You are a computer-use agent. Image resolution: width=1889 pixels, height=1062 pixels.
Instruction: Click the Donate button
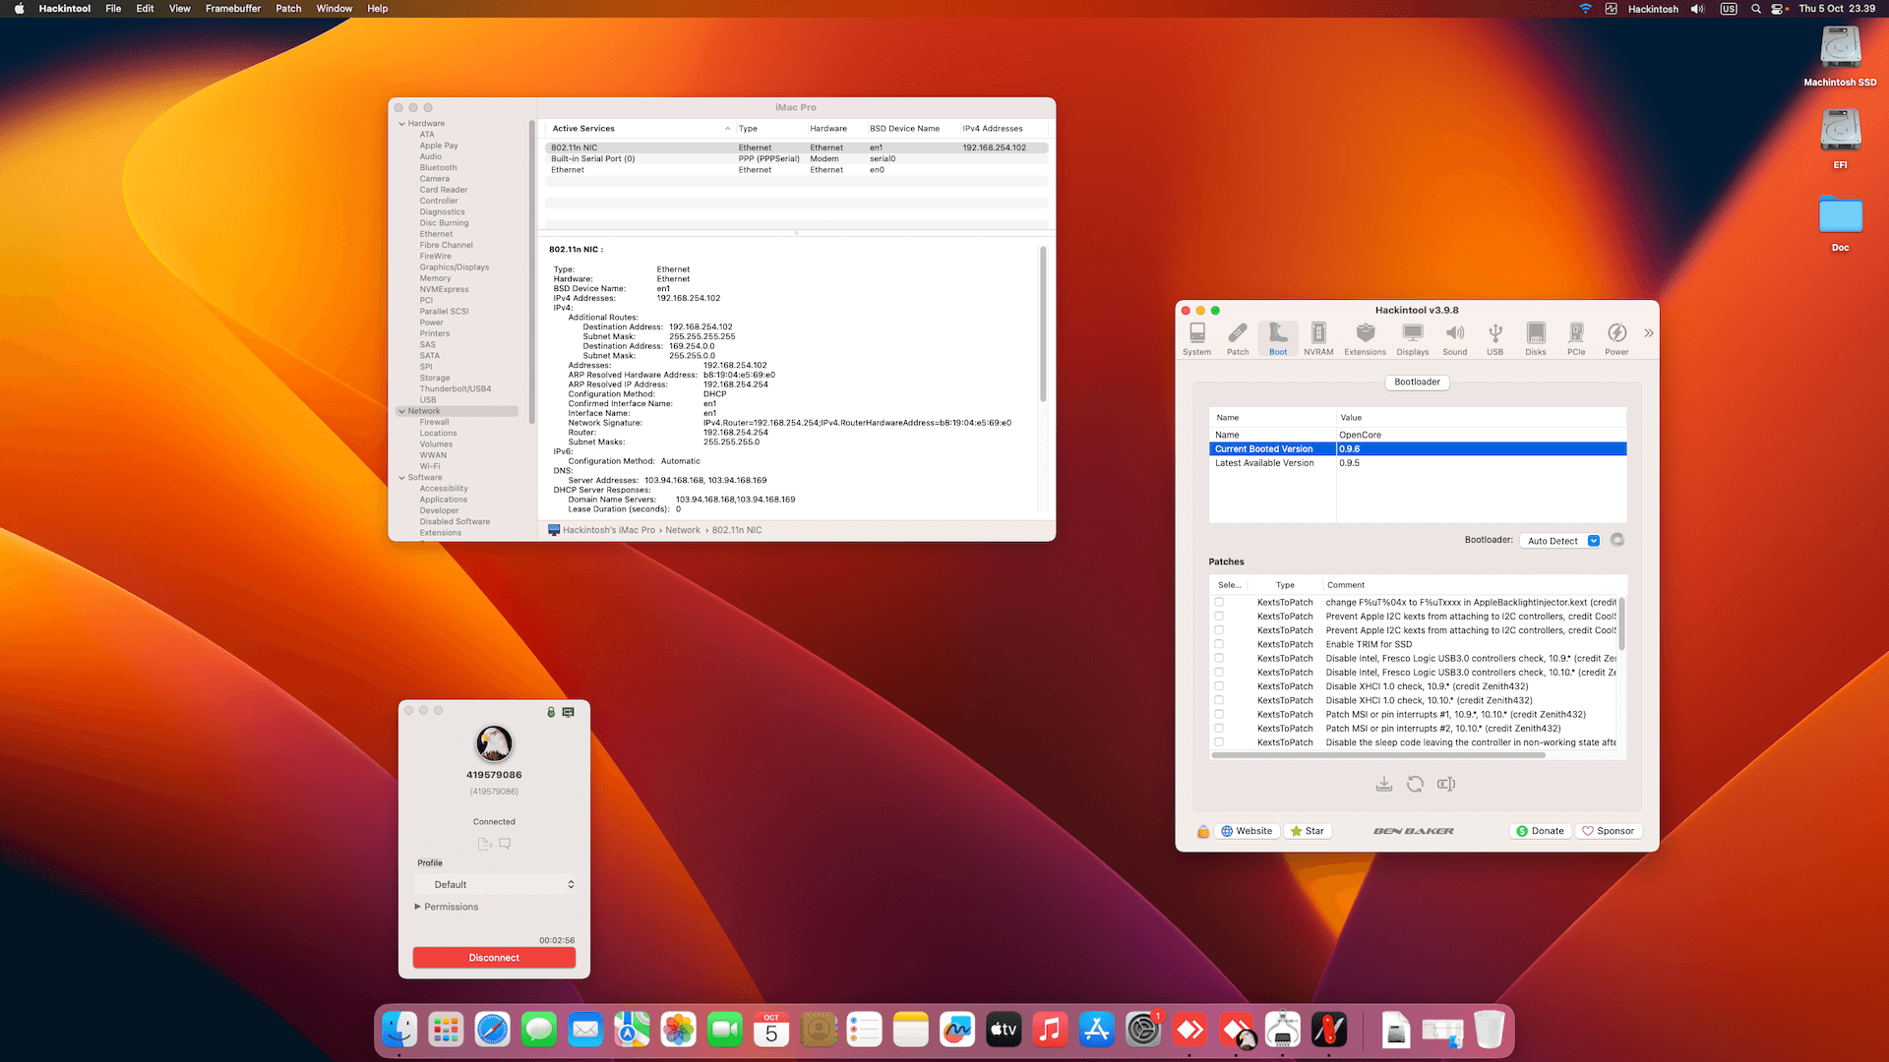point(1540,831)
